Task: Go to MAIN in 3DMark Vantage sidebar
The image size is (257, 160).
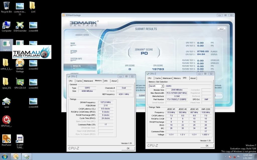Action: [73, 43]
